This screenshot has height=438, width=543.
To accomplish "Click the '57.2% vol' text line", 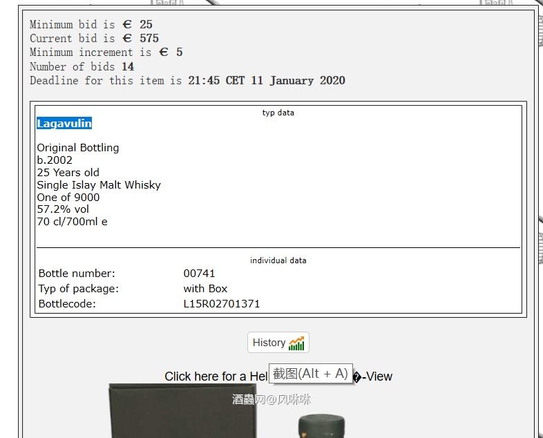I will 63,210.
